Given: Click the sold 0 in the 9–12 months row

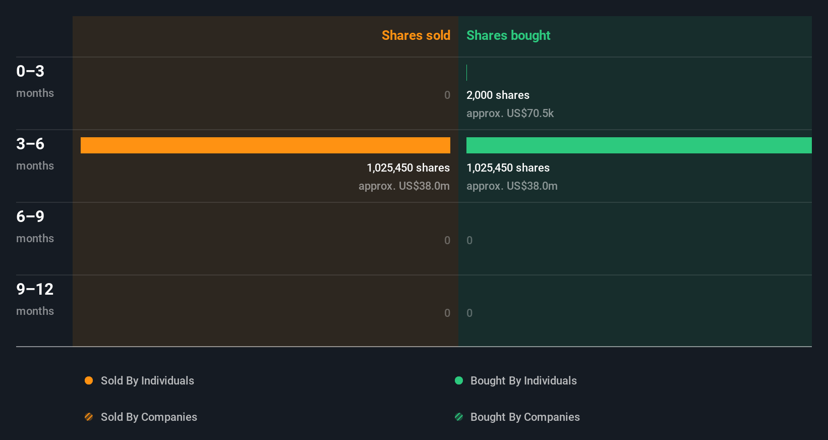Looking at the screenshot, I should [447, 313].
